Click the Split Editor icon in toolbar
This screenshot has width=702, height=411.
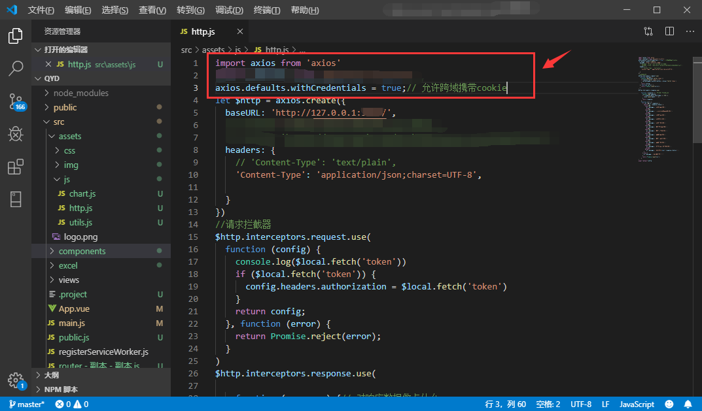[669, 31]
